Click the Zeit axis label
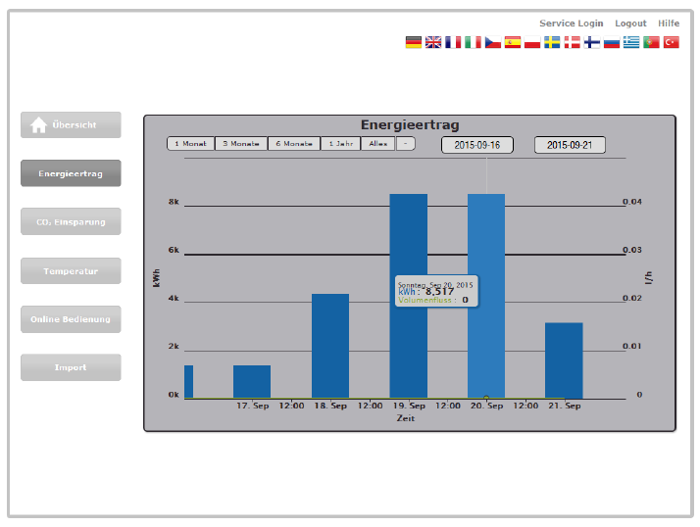The height and width of the screenshot is (527, 700). pos(405,418)
